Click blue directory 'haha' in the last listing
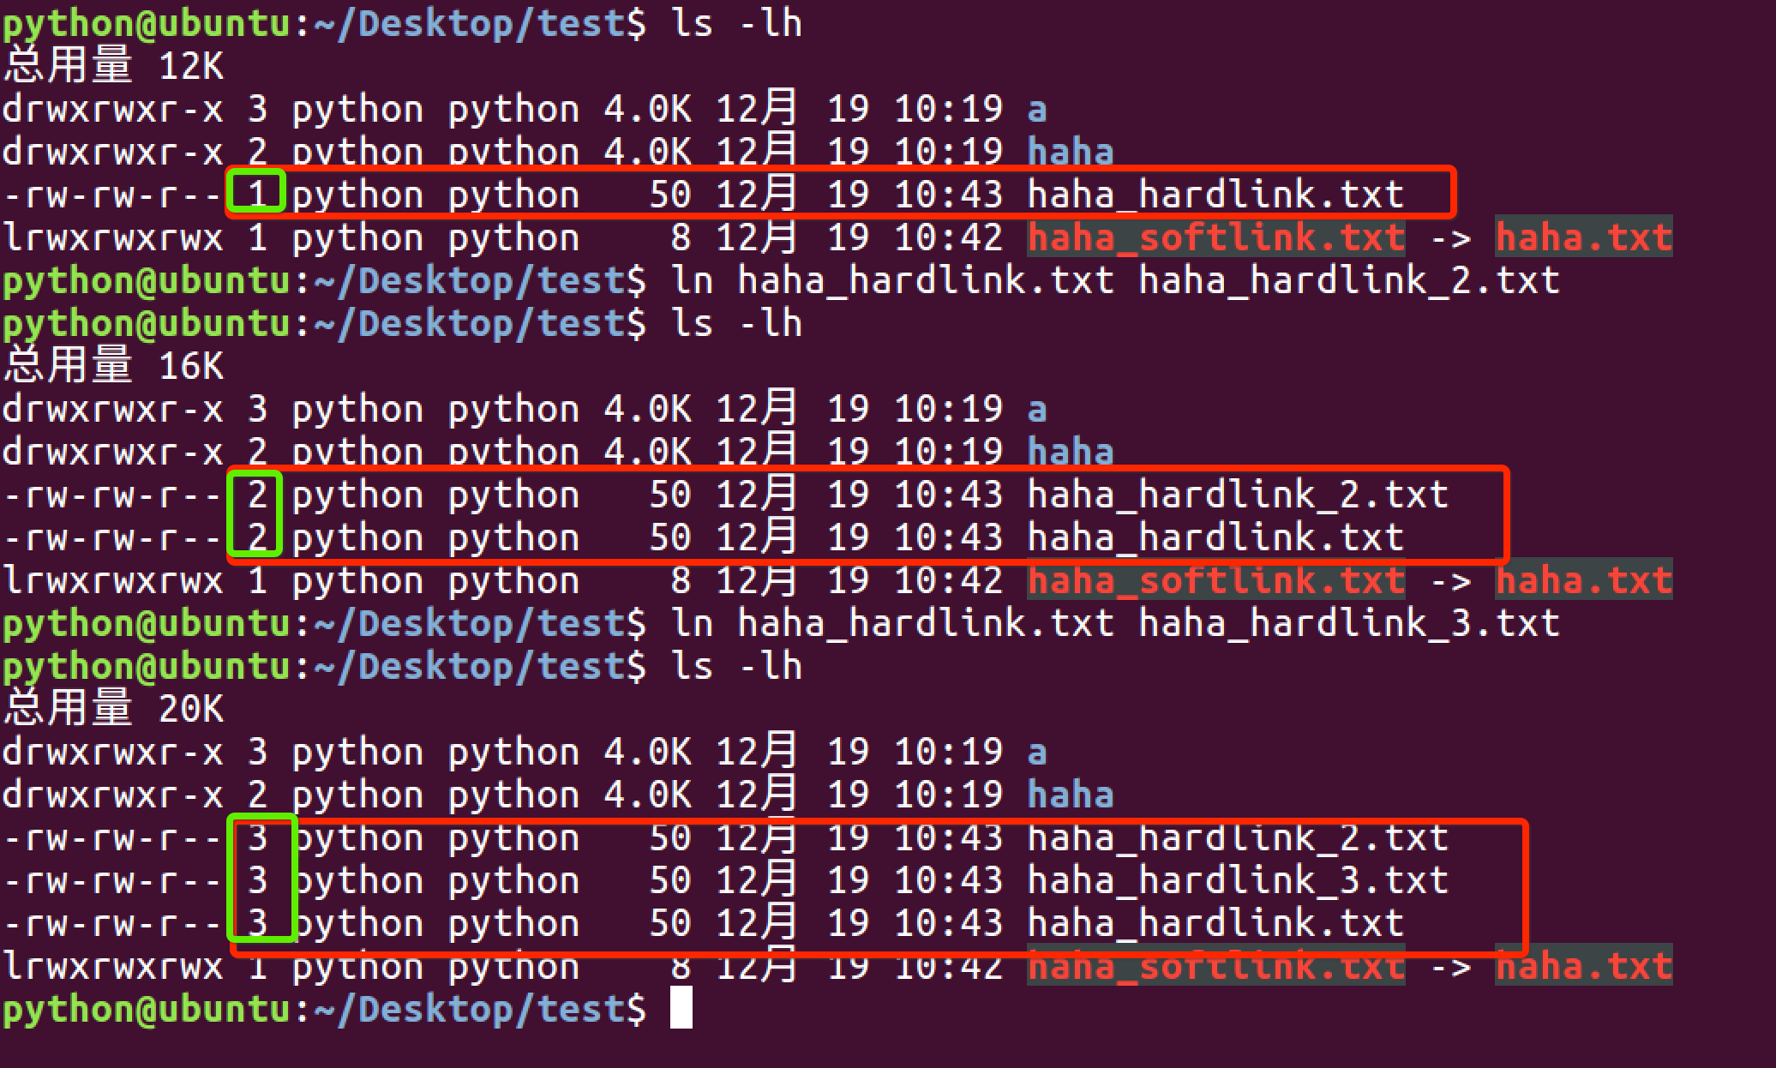 pyautogui.click(x=1070, y=795)
